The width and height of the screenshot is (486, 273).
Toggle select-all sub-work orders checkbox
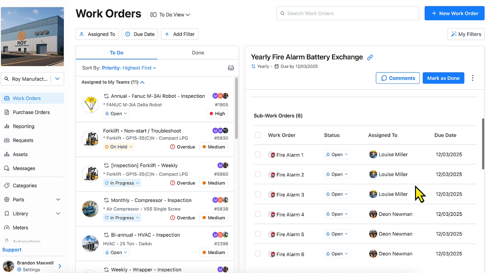258,135
